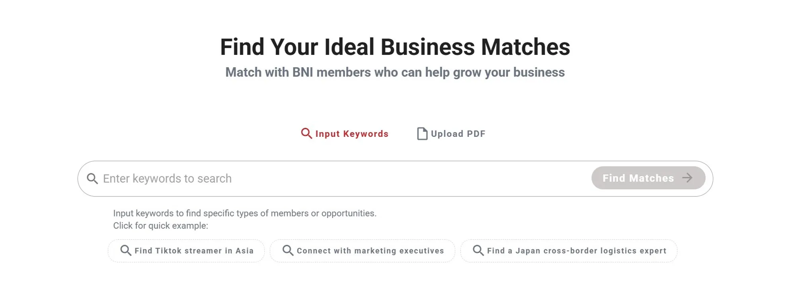Click the document icon beside Upload PDF
Screen dimensions: 796x286
point(422,134)
